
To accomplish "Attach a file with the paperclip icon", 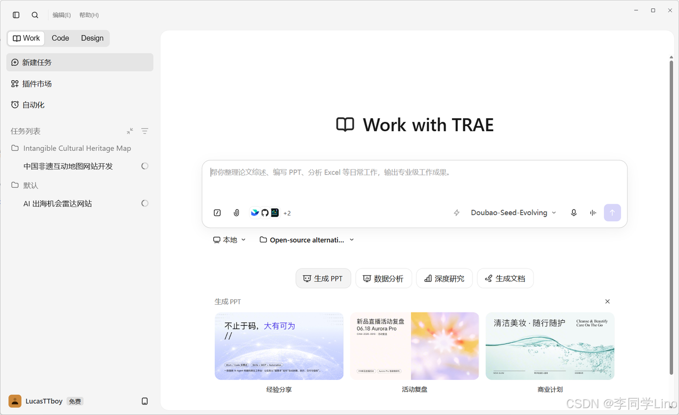I will coord(237,213).
